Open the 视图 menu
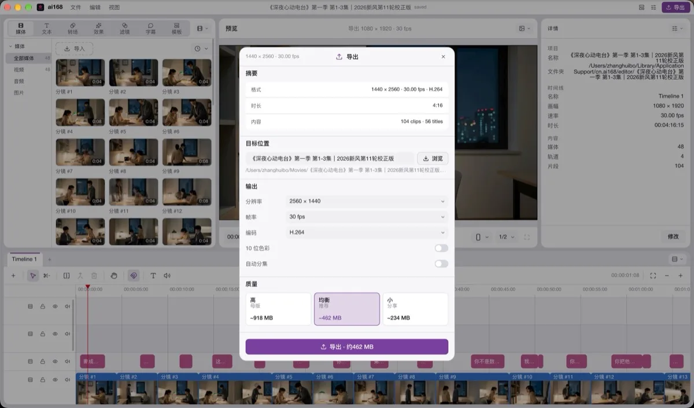 coord(114,8)
